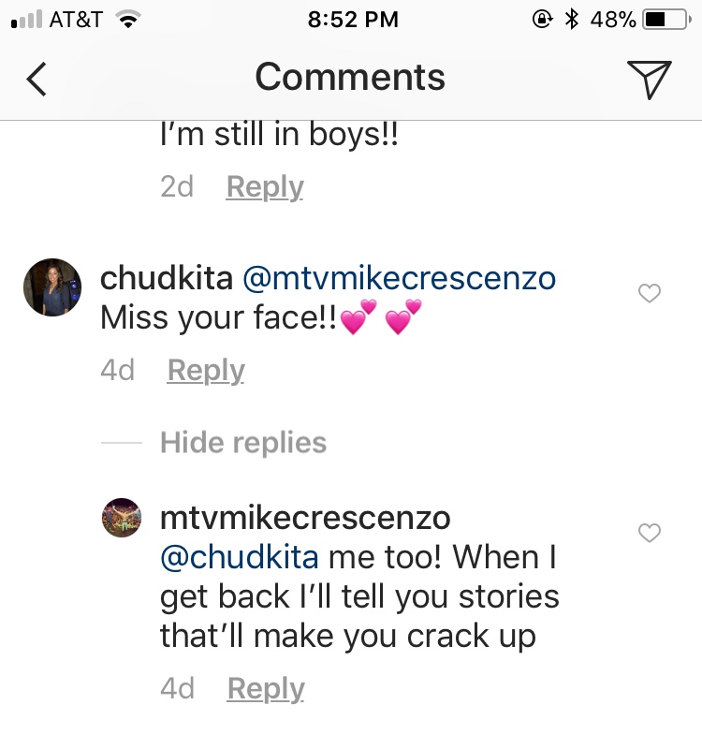The width and height of the screenshot is (702, 749).
Task: Tap the orientation lock status icon
Action: click(x=542, y=19)
